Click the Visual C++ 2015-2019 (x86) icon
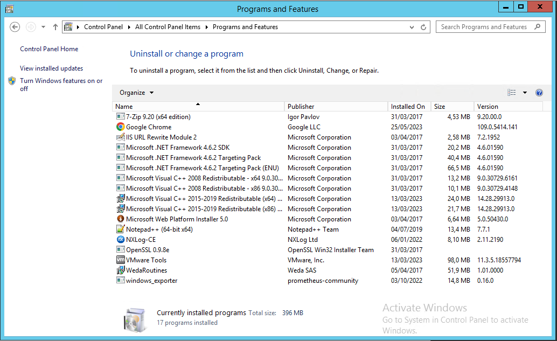The width and height of the screenshot is (557, 341). pyautogui.click(x=121, y=209)
